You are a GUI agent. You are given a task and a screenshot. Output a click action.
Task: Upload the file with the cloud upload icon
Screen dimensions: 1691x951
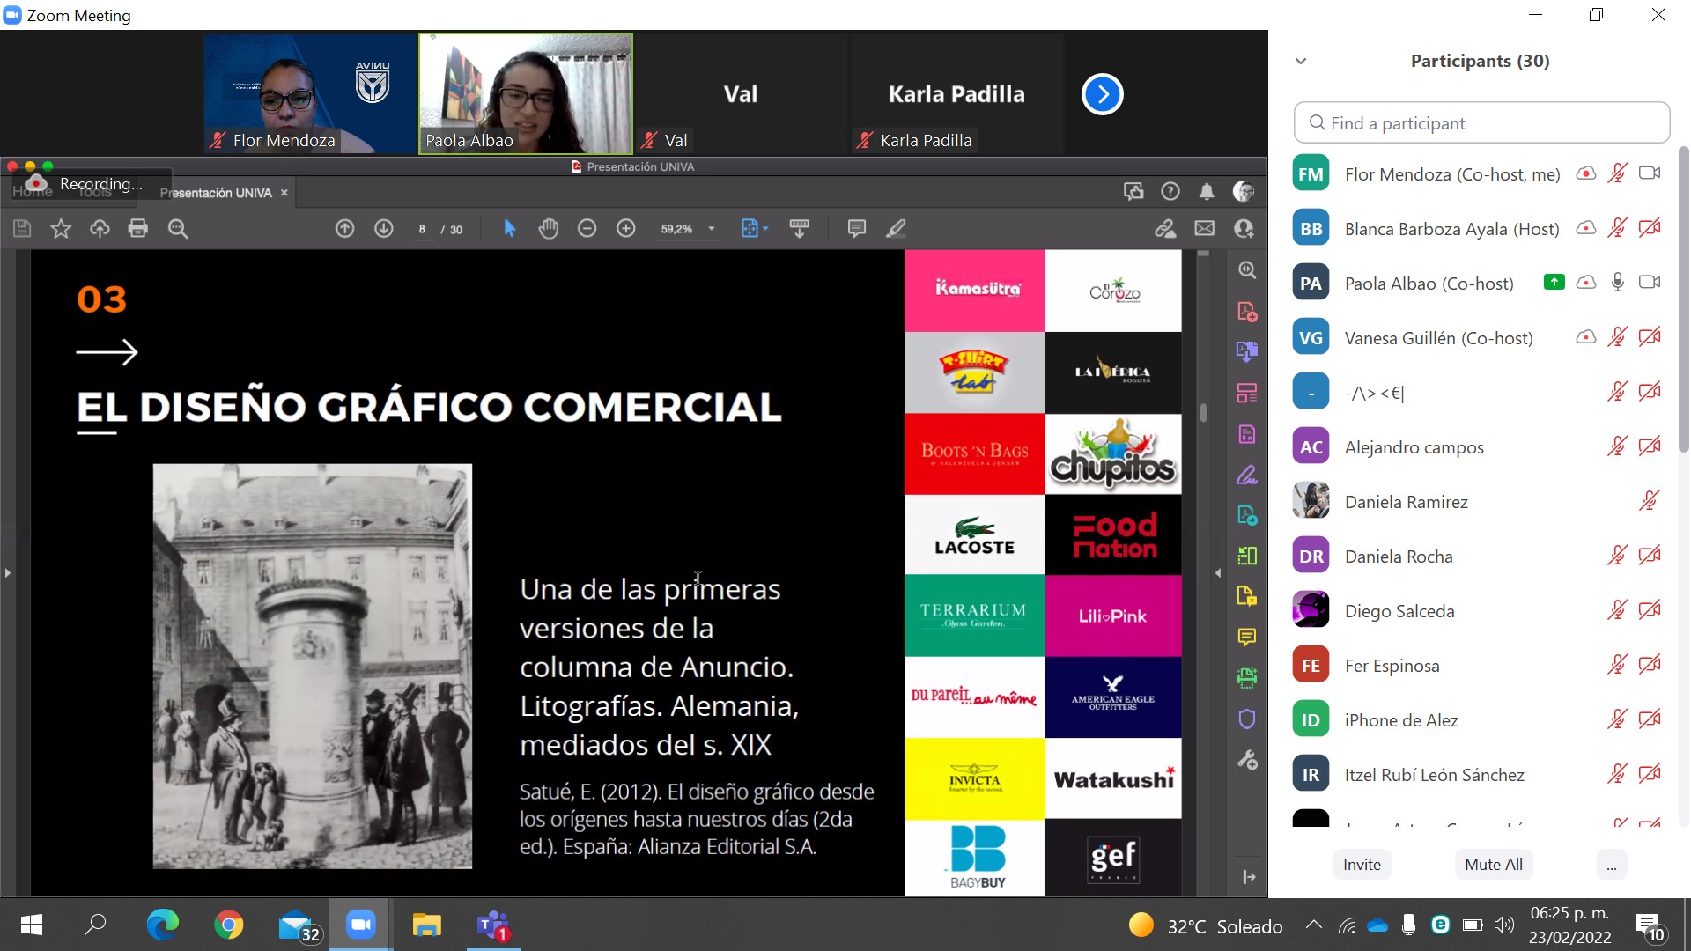click(x=100, y=229)
